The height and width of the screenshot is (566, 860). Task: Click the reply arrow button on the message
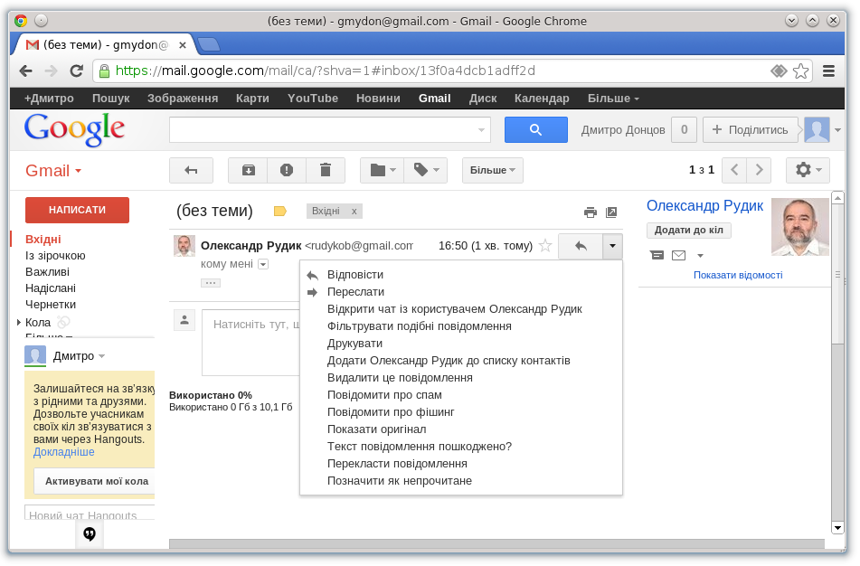581,246
